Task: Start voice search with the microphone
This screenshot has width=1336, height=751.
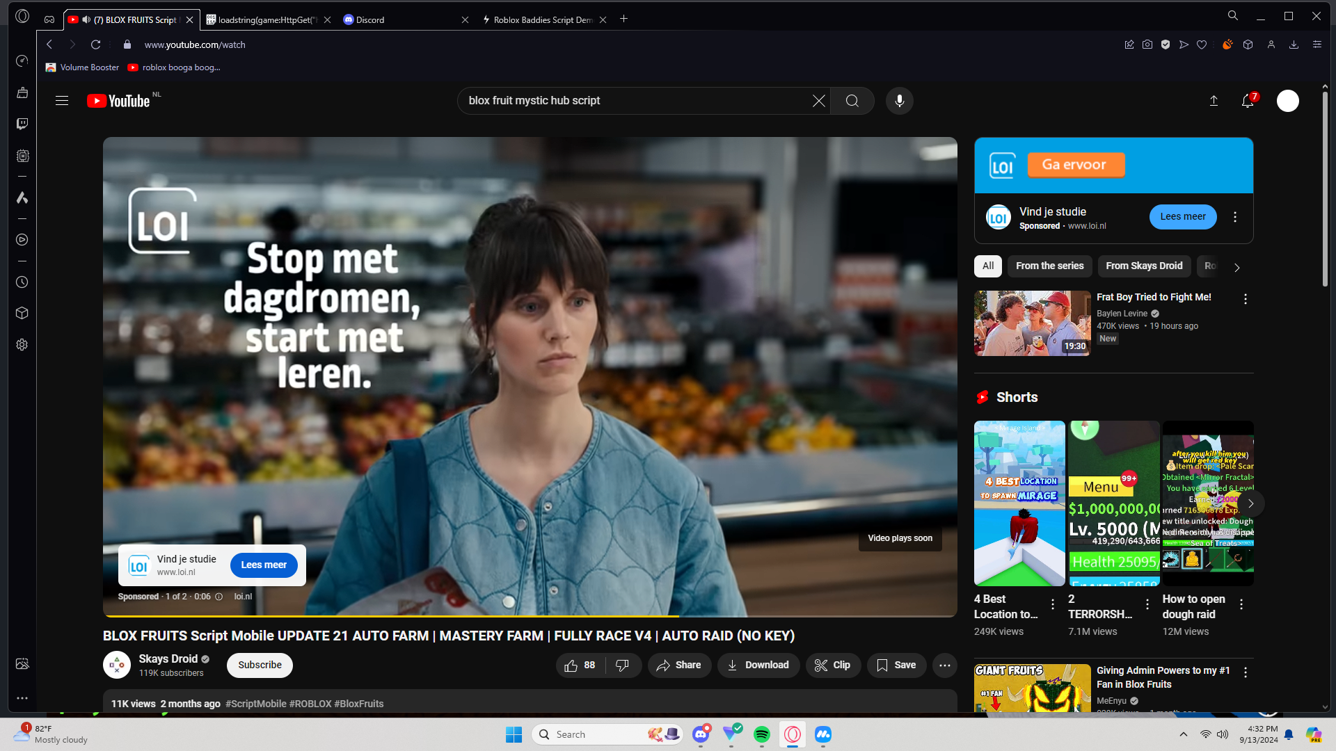Action: tap(900, 101)
